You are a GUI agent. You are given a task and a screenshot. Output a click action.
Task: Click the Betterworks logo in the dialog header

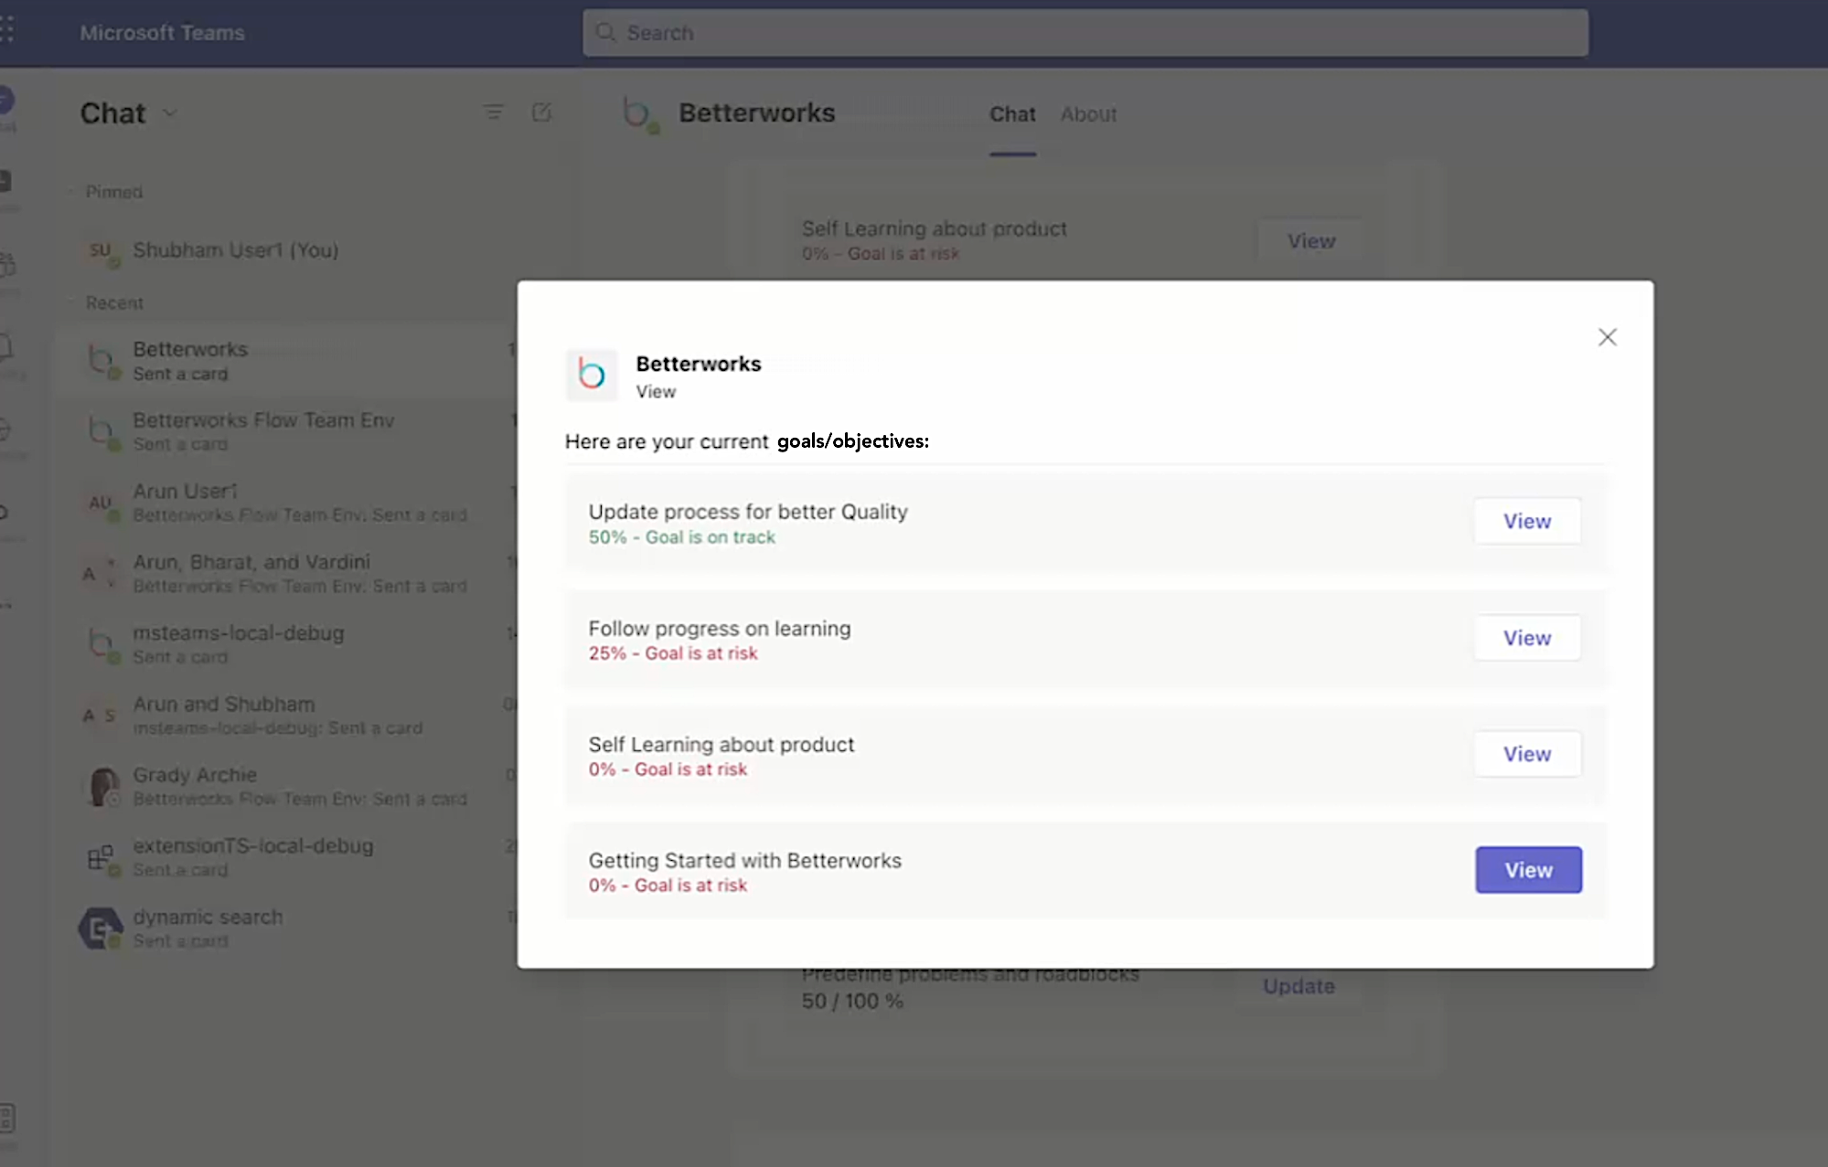592,375
